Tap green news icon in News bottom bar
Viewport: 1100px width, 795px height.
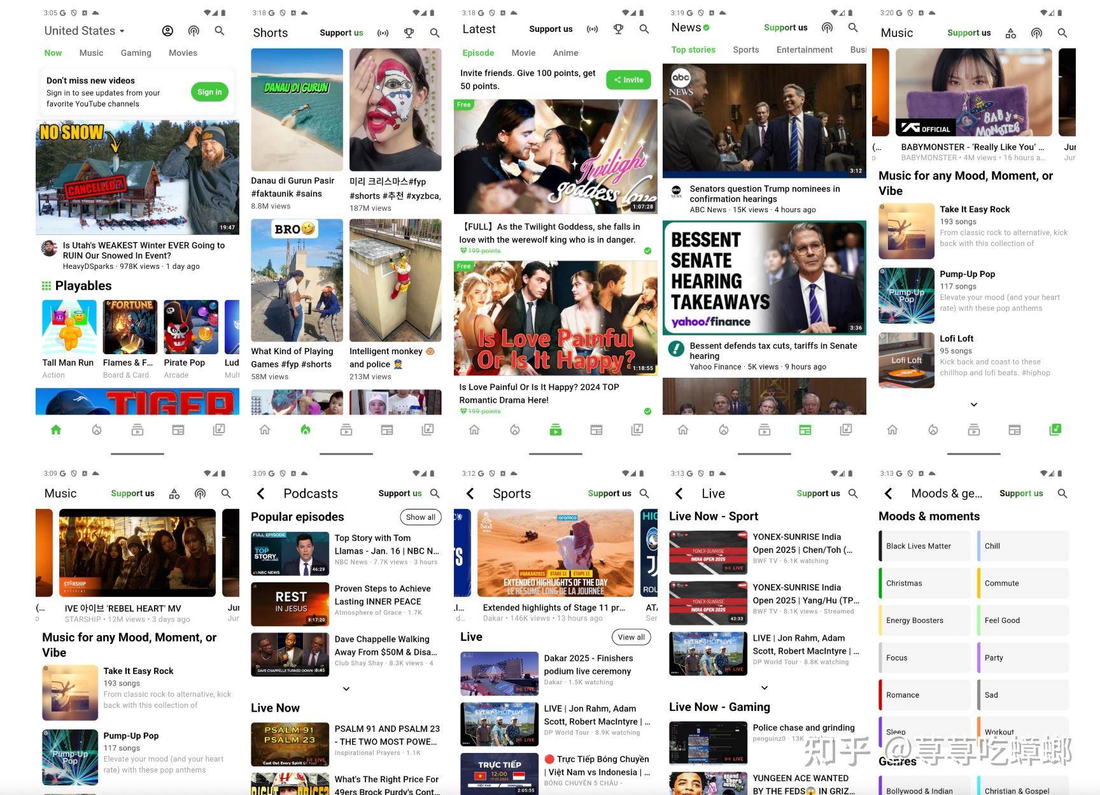805,430
